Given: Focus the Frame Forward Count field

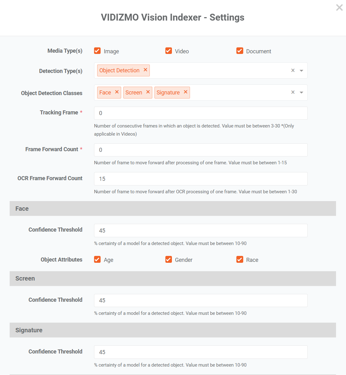Looking at the screenshot, I should (x=201, y=150).
